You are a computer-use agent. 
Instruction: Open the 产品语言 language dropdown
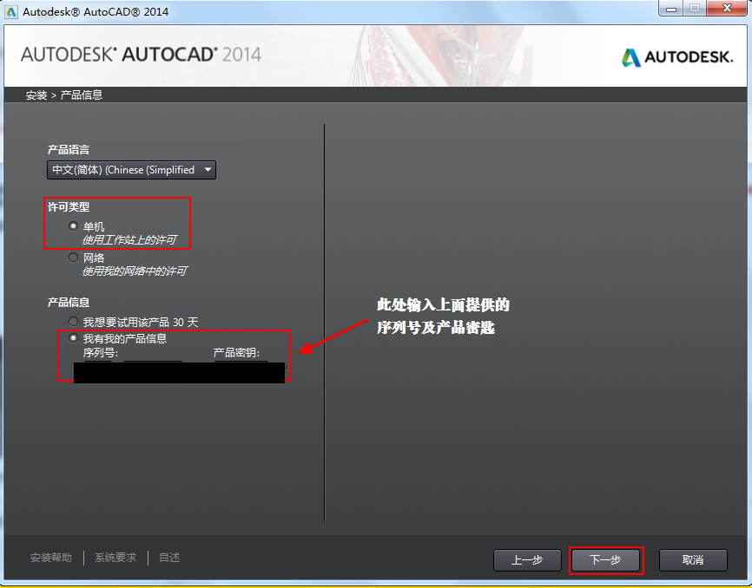tap(130, 170)
